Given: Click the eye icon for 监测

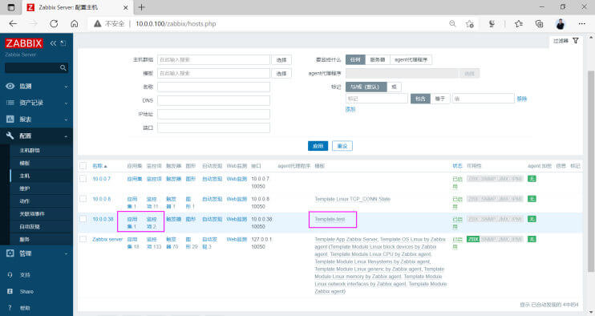Looking at the screenshot, I should [10, 86].
